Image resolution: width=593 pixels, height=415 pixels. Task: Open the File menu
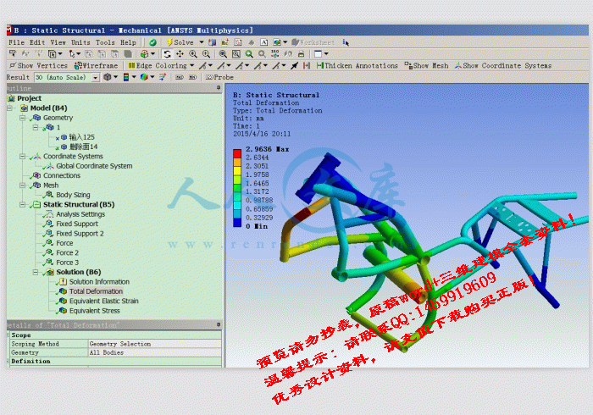pos(16,42)
